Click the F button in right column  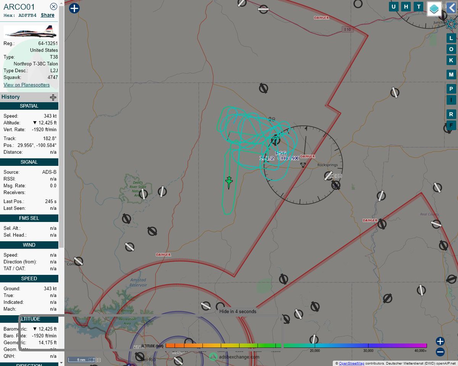coord(451,125)
